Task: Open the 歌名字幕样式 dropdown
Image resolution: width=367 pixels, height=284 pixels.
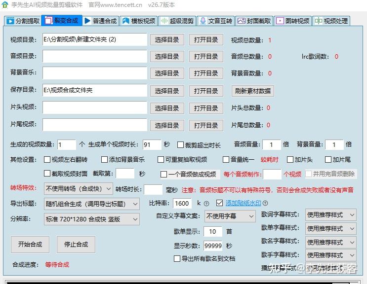Action: click(x=331, y=242)
